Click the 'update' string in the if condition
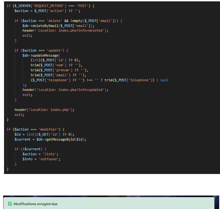The height and width of the screenshot is (209, 220). point(54,50)
